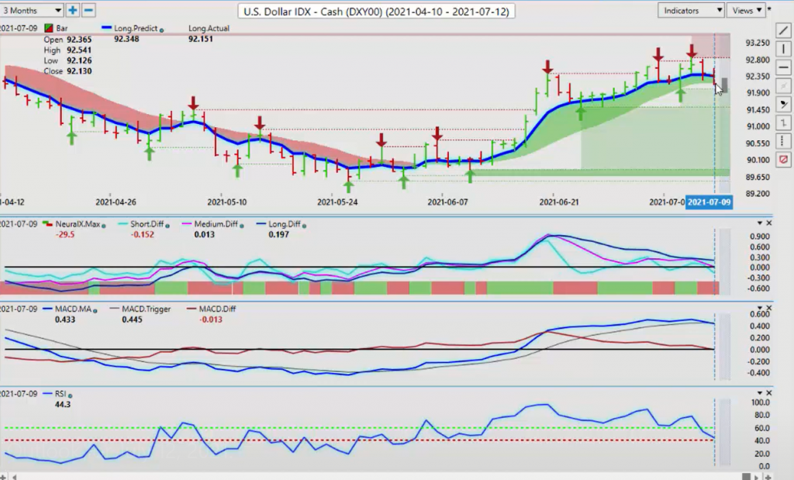The image size is (794, 480).
Task: Open the 3 Months timeframe dropdown
Action: [x=31, y=10]
